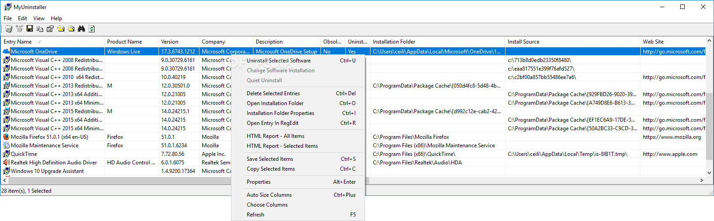
Task: Open the Edit menu
Action: [23, 18]
